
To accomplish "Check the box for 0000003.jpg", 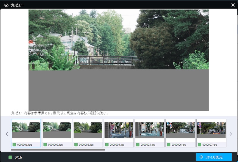I will click(76, 145).
